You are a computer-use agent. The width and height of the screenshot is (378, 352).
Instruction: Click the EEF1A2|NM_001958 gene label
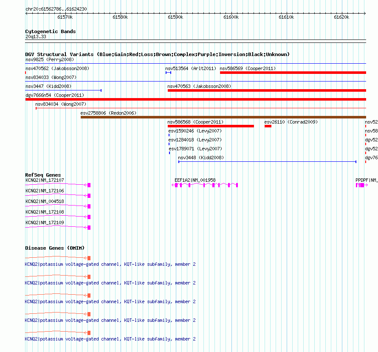pos(195,180)
